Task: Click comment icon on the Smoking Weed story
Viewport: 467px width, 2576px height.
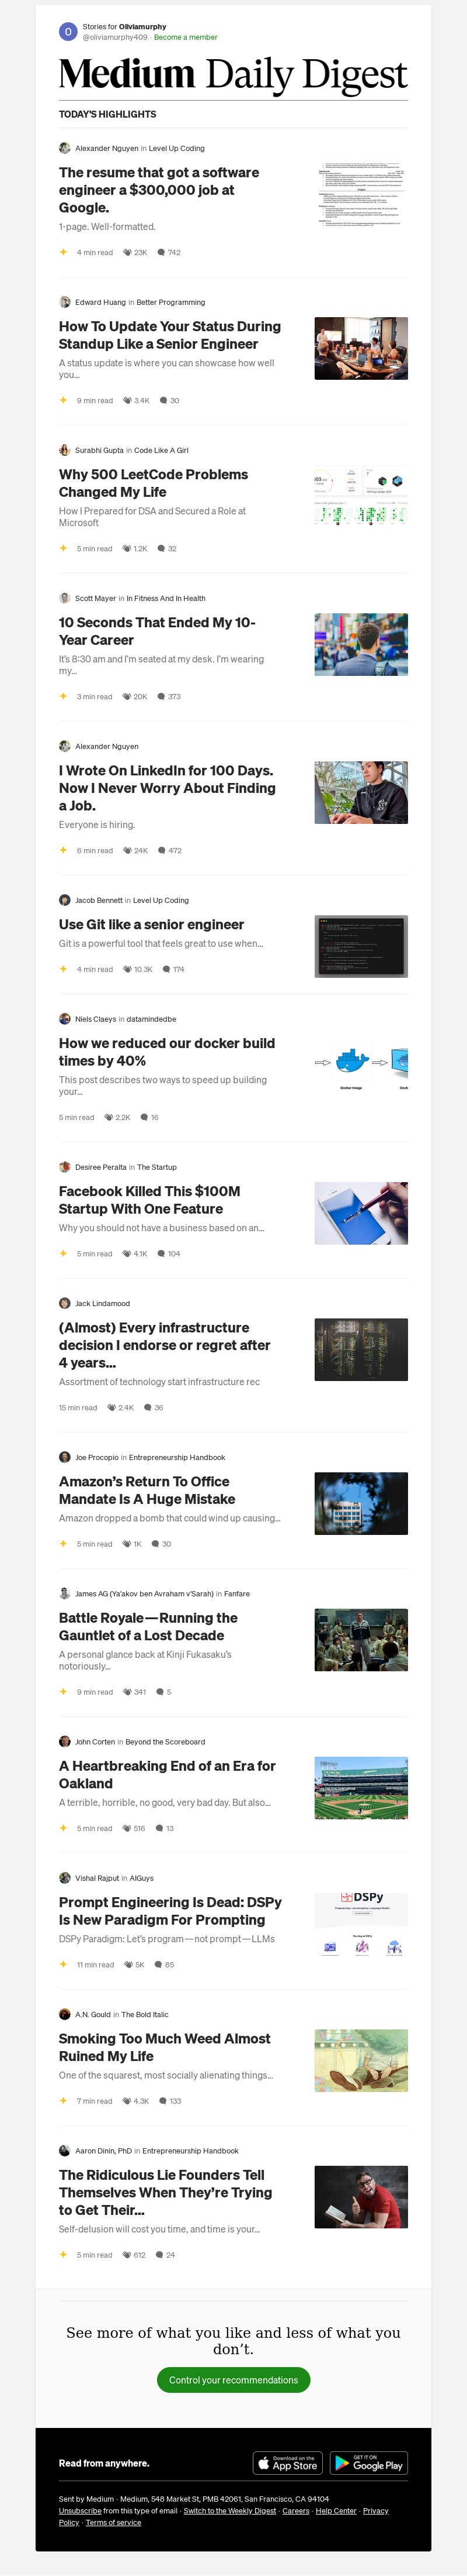Action: click(163, 2100)
